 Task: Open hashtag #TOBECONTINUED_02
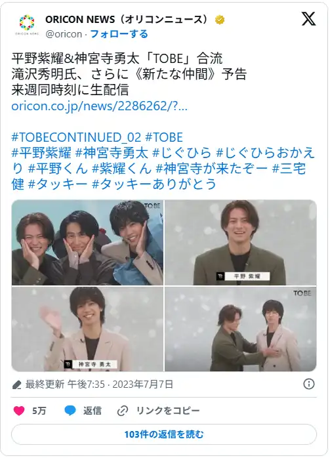[76, 137]
